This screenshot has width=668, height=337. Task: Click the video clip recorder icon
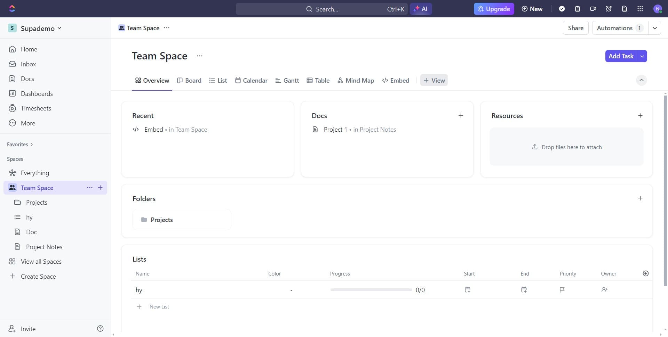(593, 9)
